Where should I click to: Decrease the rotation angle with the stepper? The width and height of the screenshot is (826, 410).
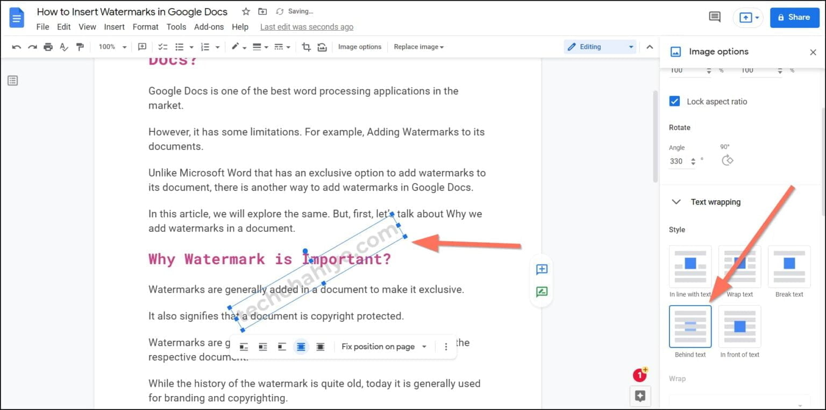693,164
